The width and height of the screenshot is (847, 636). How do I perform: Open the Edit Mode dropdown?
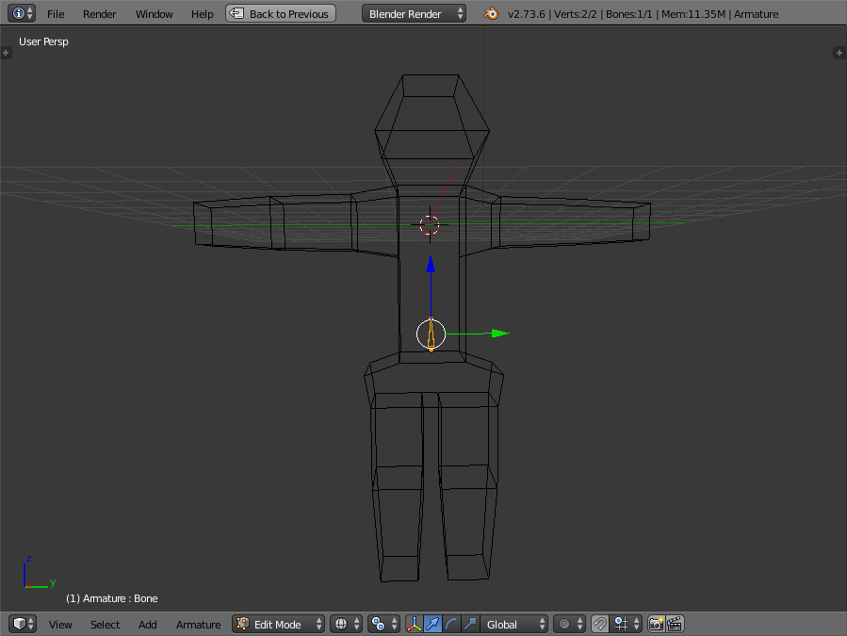(278, 624)
